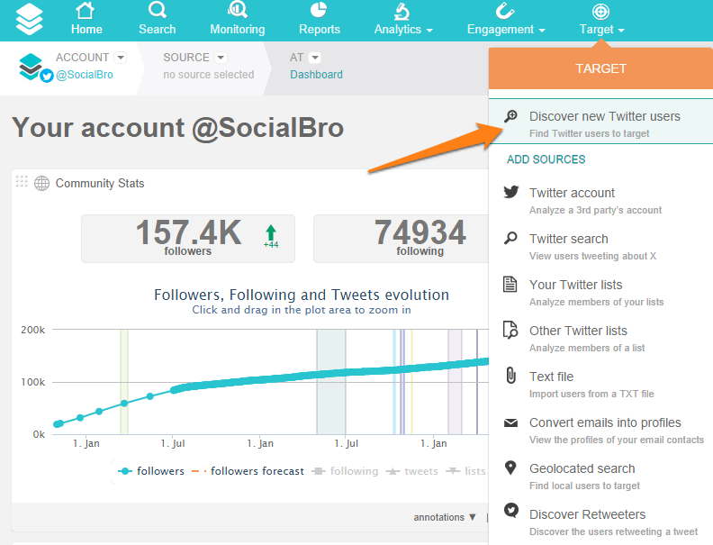Image resolution: width=713 pixels, height=545 pixels.
Task: Click the Discover new users magnifier-plus icon
Action: (x=510, y=116)
